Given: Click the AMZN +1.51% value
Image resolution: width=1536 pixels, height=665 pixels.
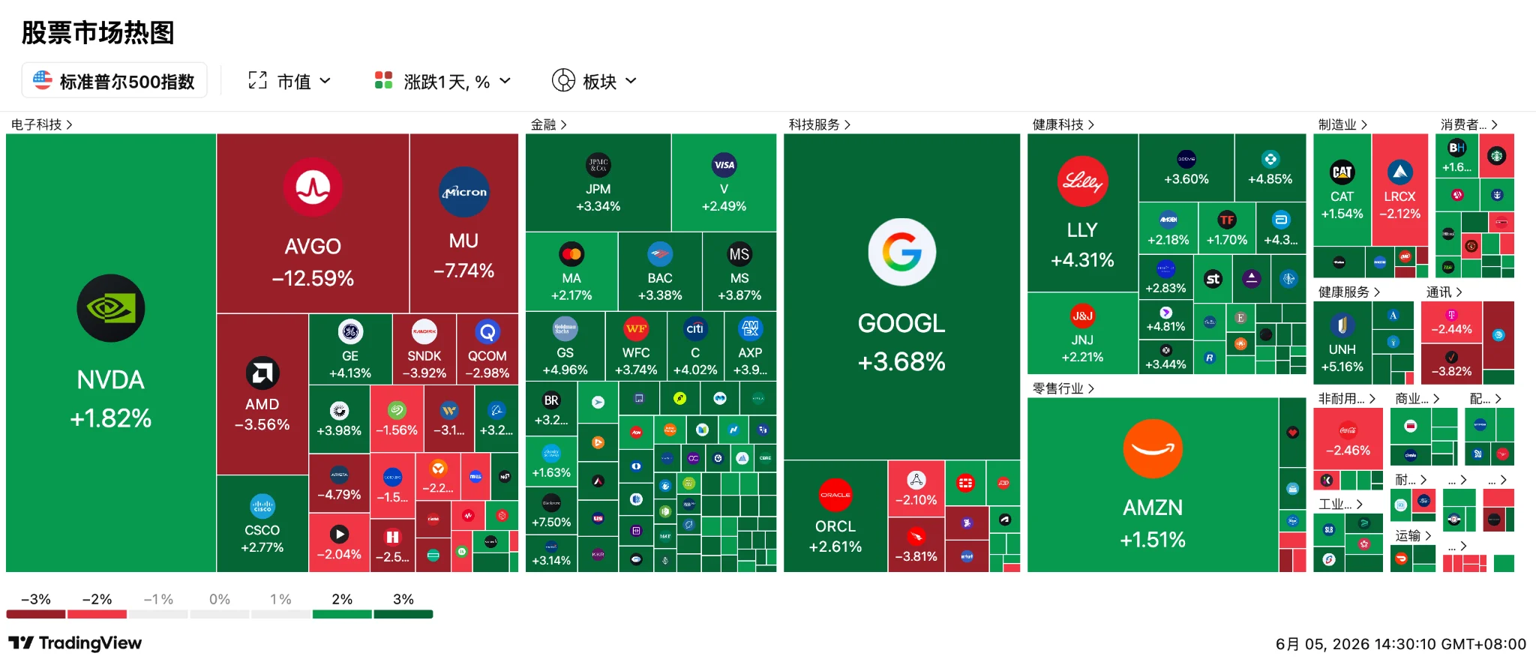Looking at the screenshot, I should (x=1153, y=540).
